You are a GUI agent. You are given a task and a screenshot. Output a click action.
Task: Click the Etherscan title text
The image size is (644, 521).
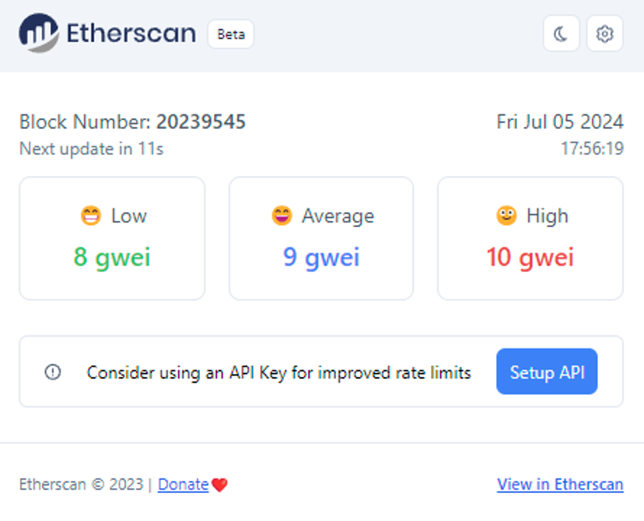coord(131,34)
